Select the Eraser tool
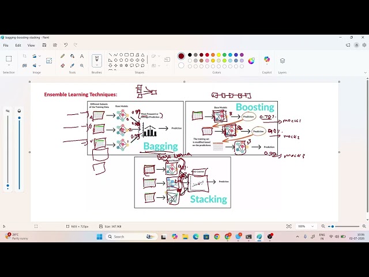369x277 pixels. pyautogui.click(x=63, y=65)
